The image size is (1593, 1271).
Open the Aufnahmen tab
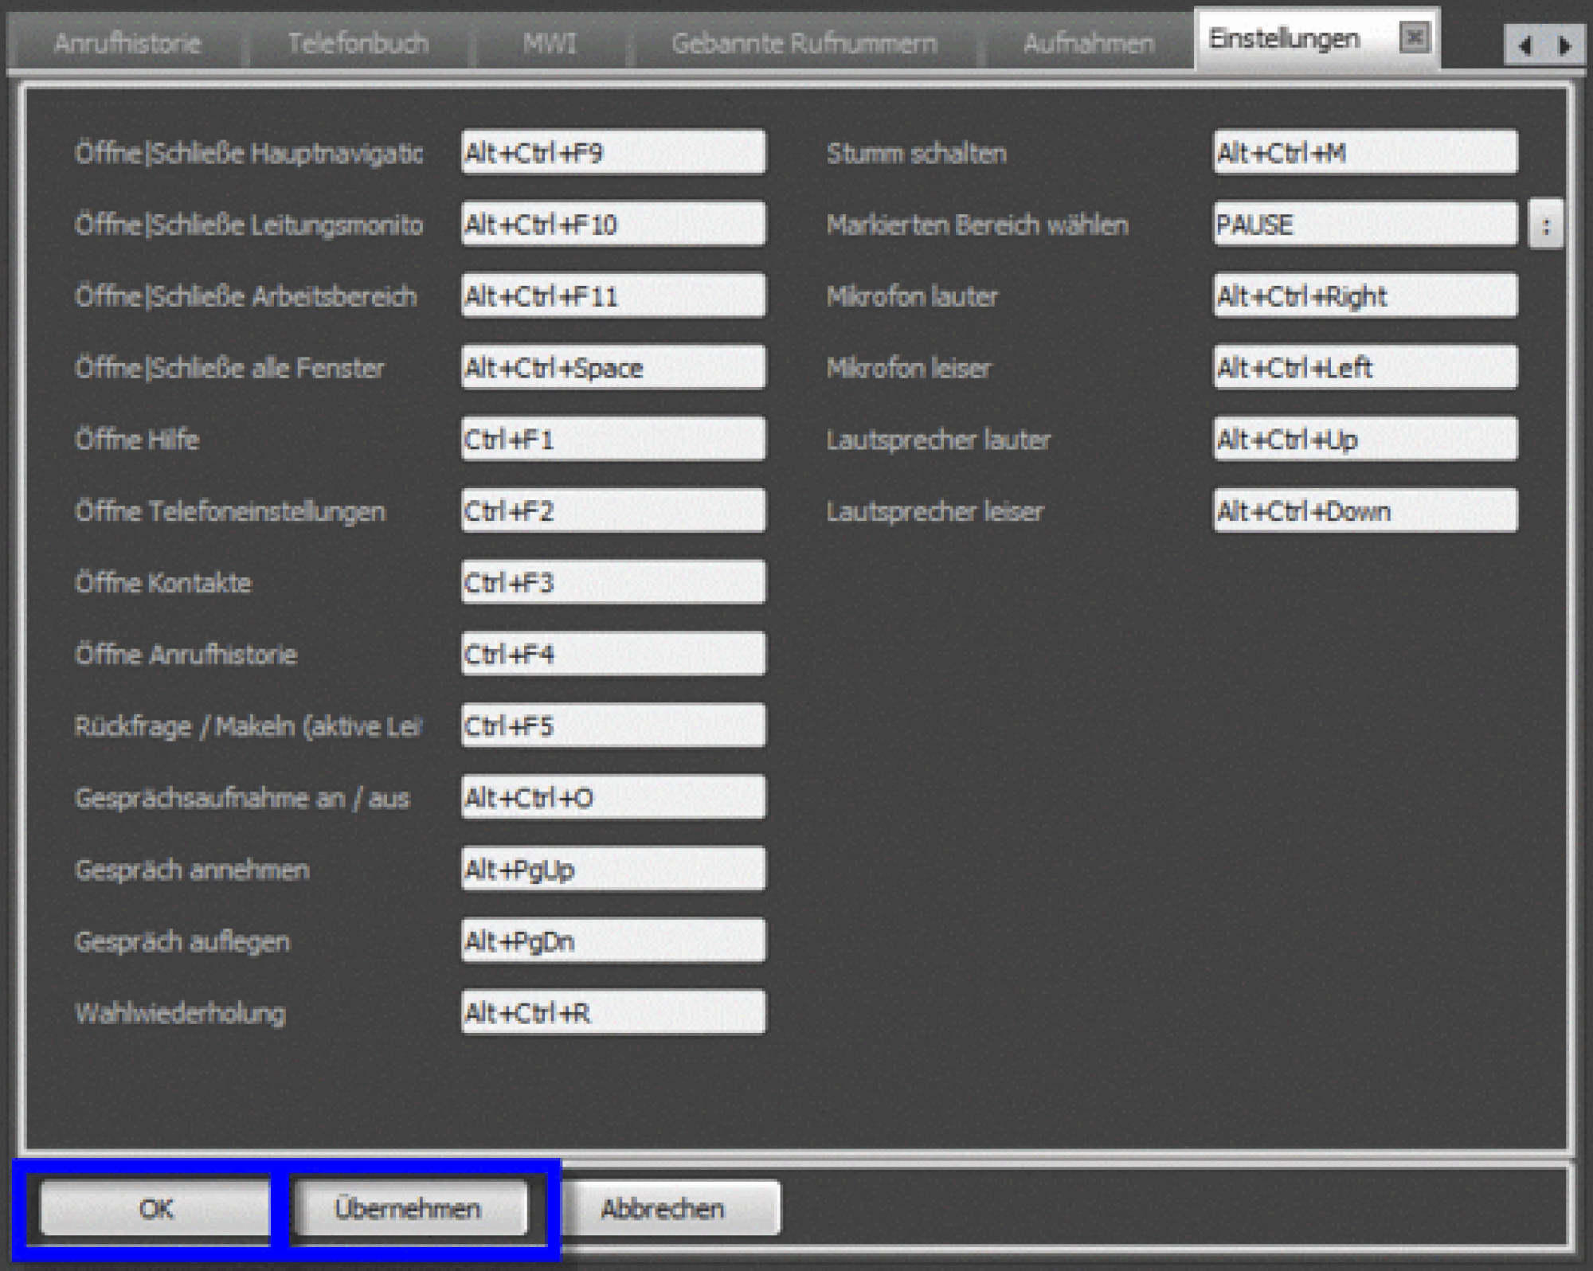[x=1088, y=43]
